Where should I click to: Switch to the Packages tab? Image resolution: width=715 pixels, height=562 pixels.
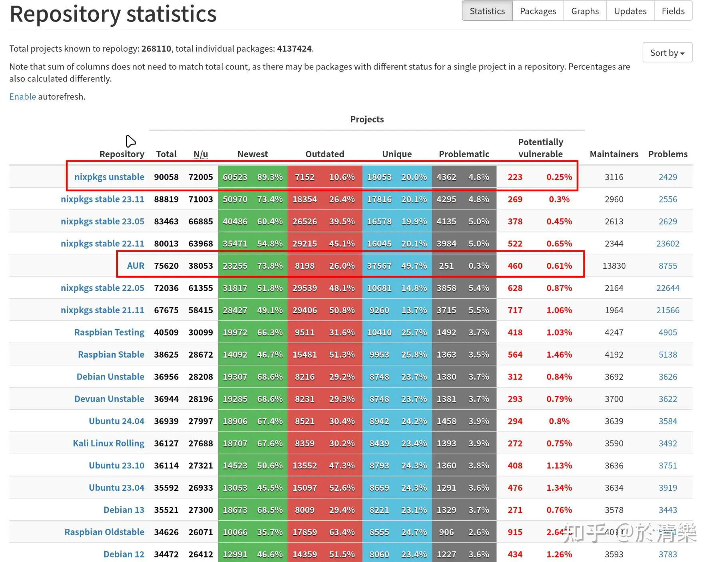538,11
